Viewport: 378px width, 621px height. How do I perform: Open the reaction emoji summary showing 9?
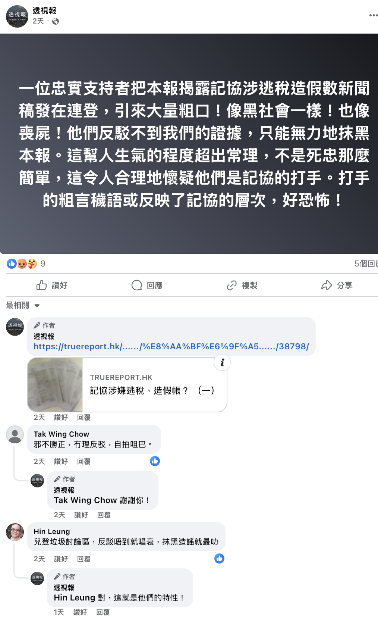tap(26, 264)
